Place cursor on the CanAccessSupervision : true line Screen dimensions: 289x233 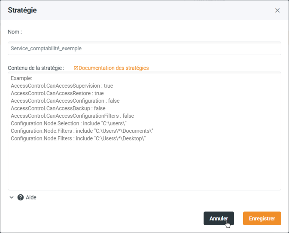[62, 86]
